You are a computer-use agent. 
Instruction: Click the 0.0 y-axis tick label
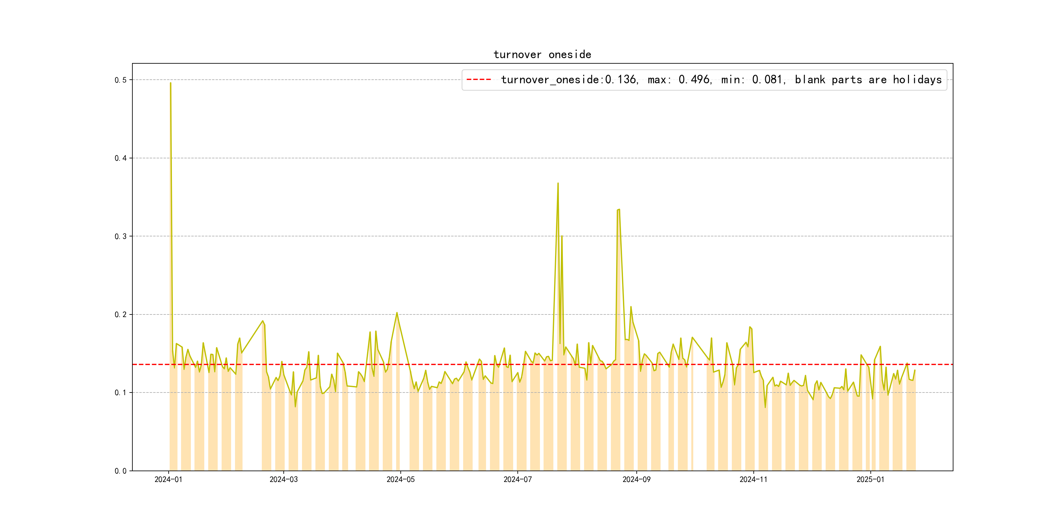tap(121, 471)
